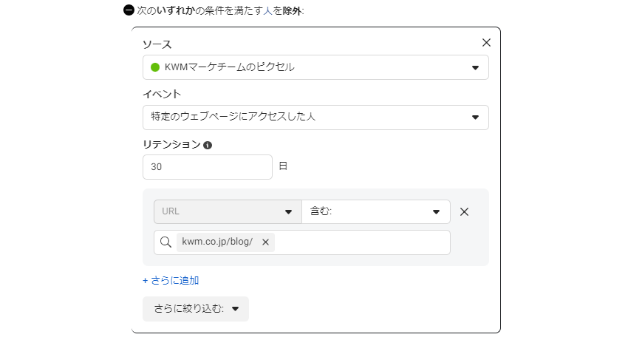Click the search magnifier icon
The width and height of the screenshot is (628, 340).
(165, 242)
